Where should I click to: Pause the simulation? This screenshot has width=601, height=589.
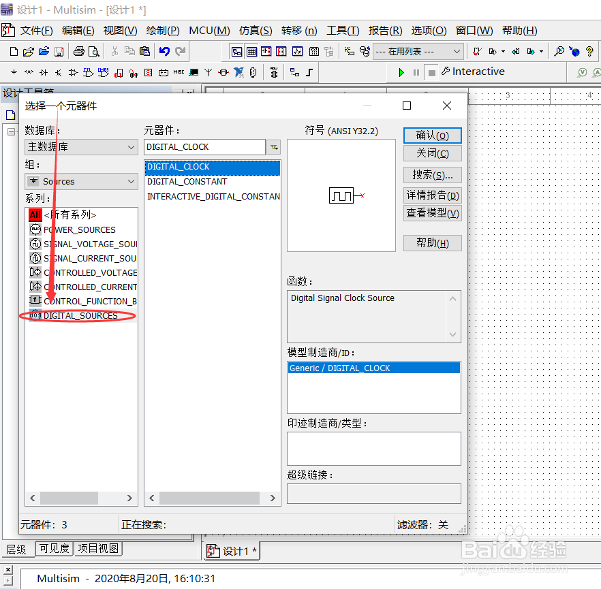tap(416, 72)
